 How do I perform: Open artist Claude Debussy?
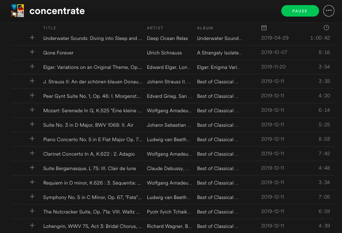(x=168, y=168)
